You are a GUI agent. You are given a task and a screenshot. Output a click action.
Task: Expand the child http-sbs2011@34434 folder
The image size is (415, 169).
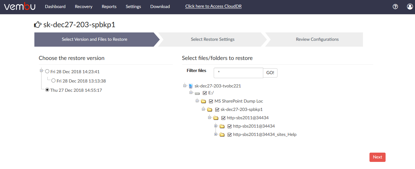click(216, 125)
